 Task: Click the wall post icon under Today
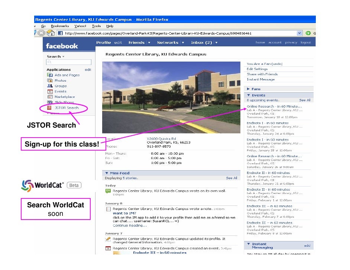108,191
